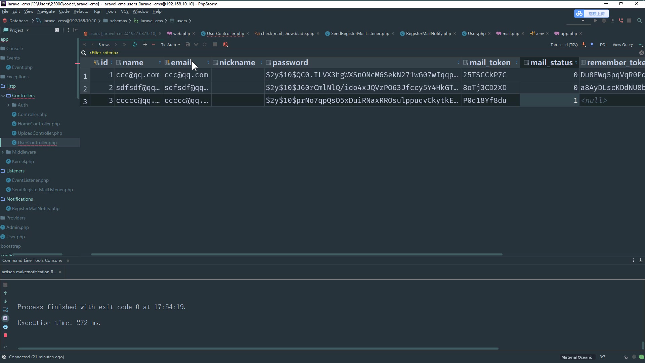The image size is (645, 363).
Task: Click the Baidu cloud upload icon
Action: (x=579, y=13)
